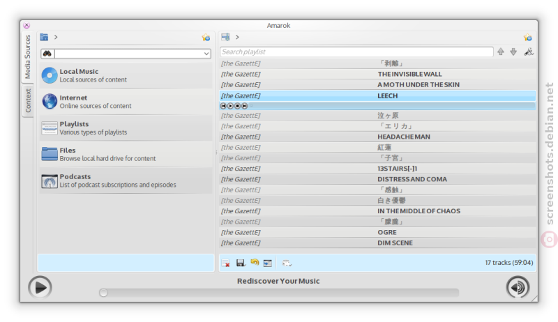Click the 17 tracks (59:04) status text
This screenshot has height=322, width=558.
point(509,263)
